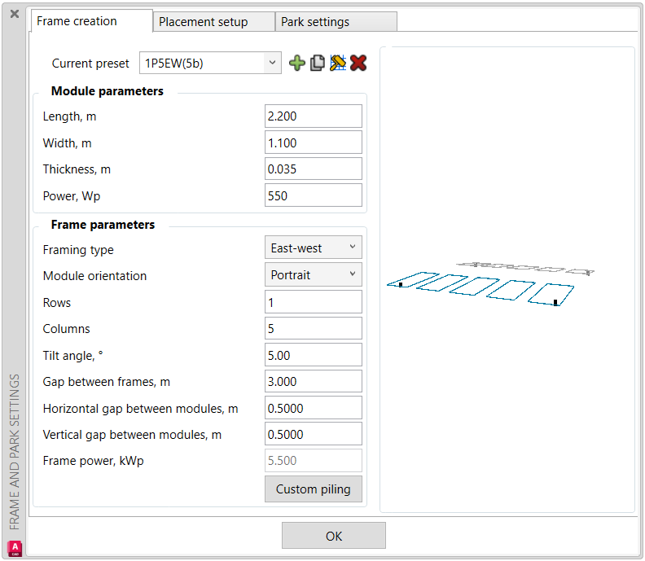Switch to the Placement setup tab
The image size is (645, 561).
click(204, 22)
